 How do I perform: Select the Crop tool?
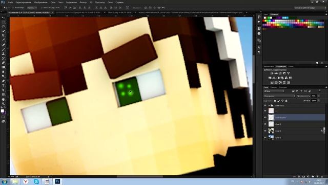[x=3, y=35]
